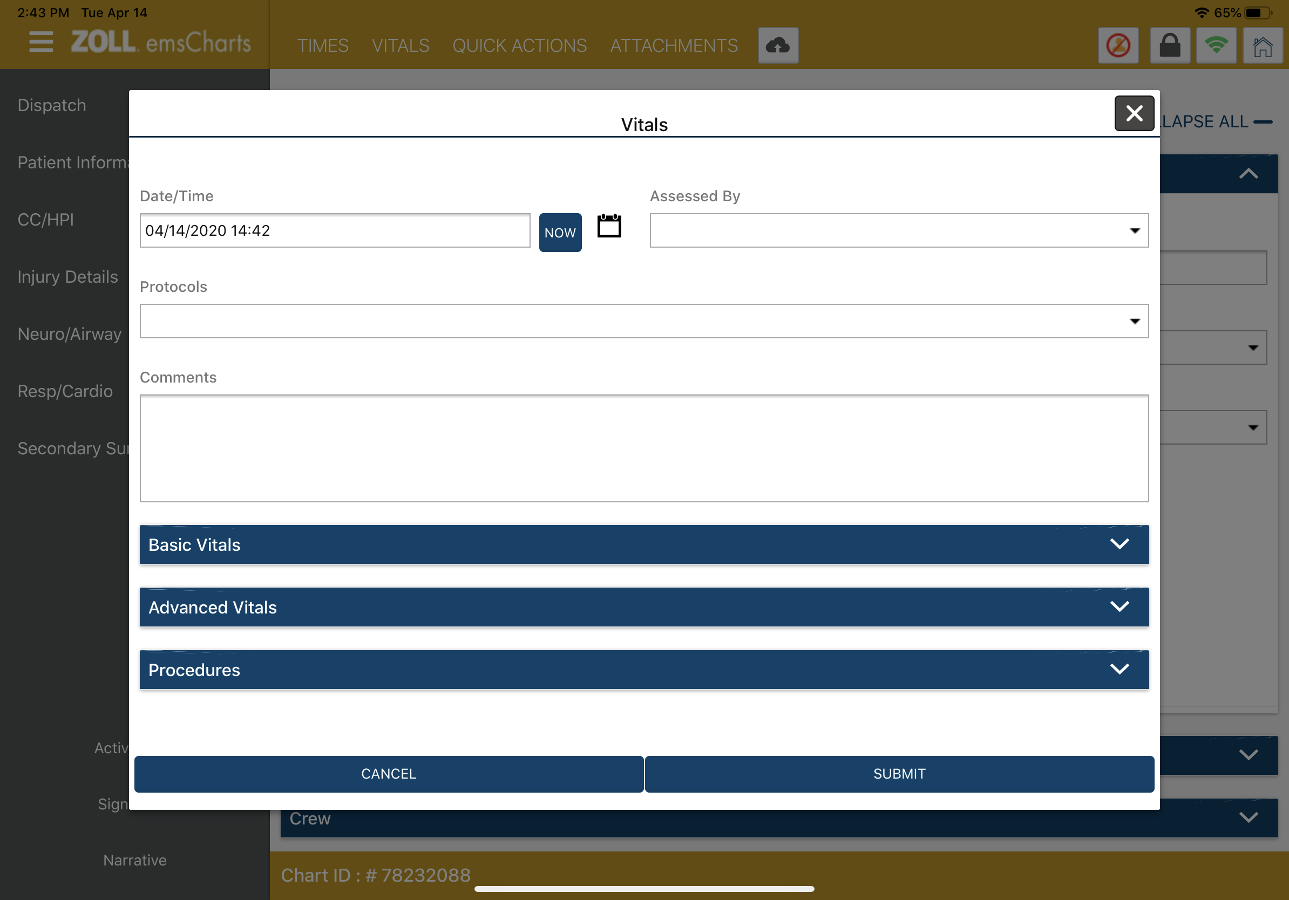Image resolution: width=1289 pixels, height=900 pixels.
Task: Expand the Advanced Vitals section
Action: click(643, 607)
